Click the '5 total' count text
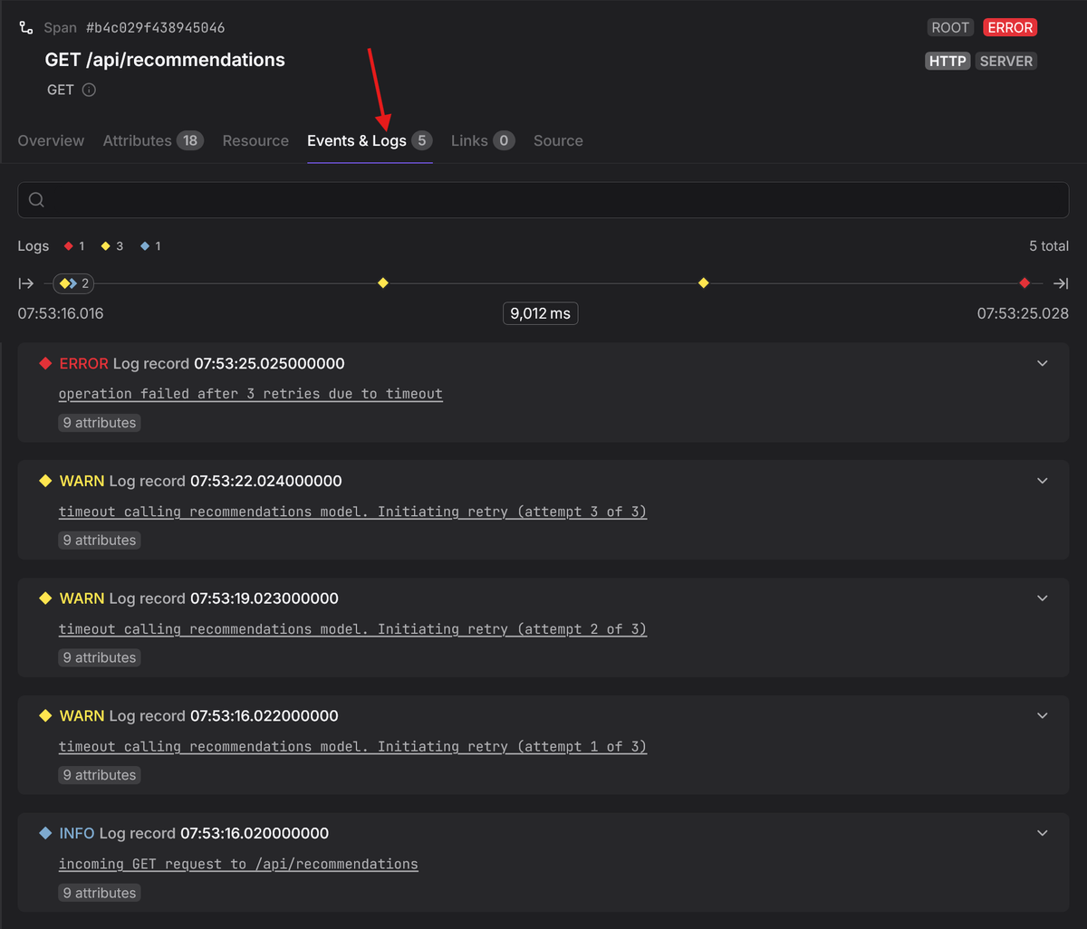This screenshot has width=1087, height=929. pyautogui.click(x=1049, y=246)
